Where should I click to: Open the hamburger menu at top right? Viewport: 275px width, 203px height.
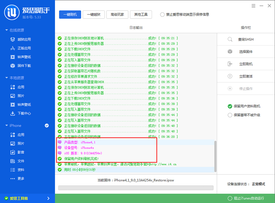pos(253,6)
